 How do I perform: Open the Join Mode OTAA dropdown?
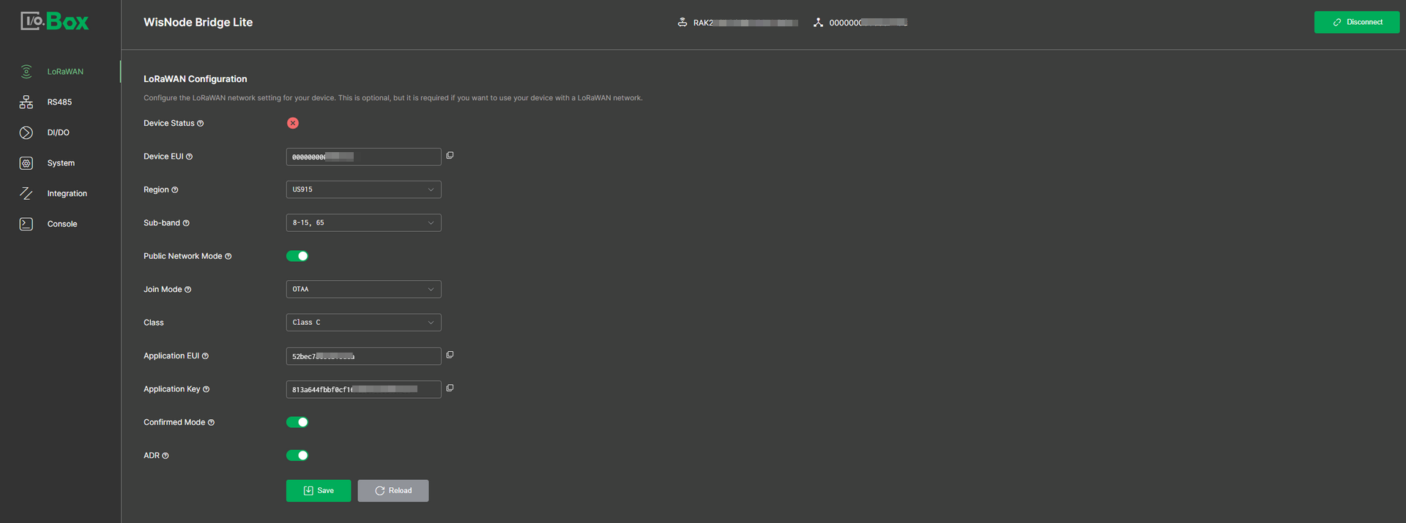click(363, 289)
